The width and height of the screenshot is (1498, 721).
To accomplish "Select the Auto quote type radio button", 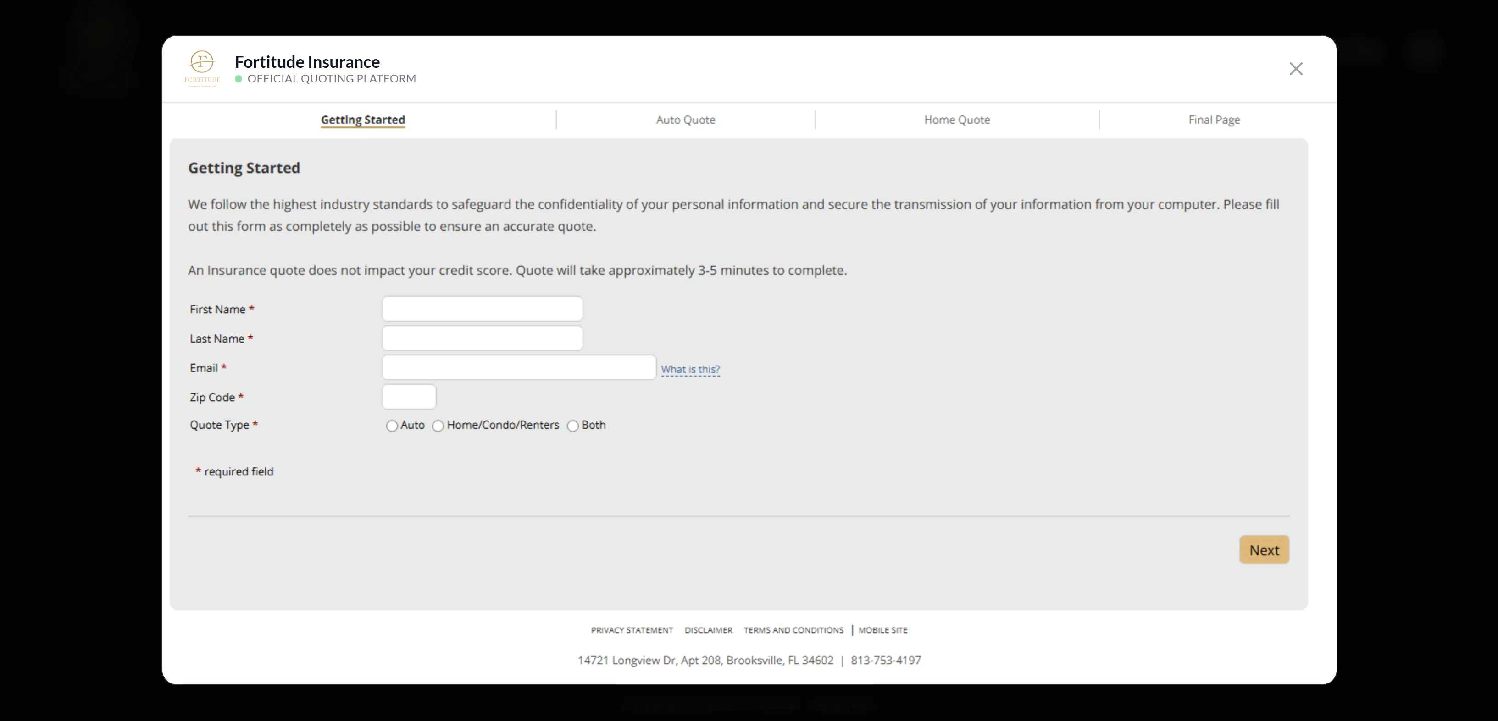I will [x=392, y=426].
